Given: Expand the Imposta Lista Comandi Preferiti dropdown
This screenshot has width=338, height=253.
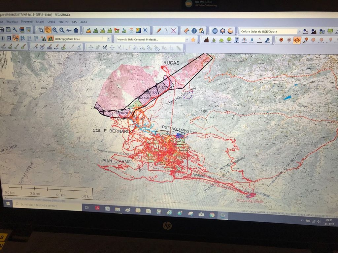Looking at the screenshot, I should coord(187,40).
